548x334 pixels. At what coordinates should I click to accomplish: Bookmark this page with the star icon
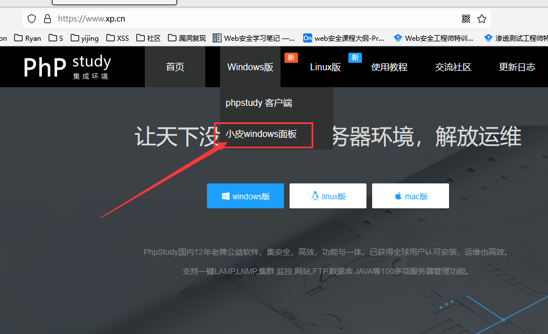coord(482,19)
